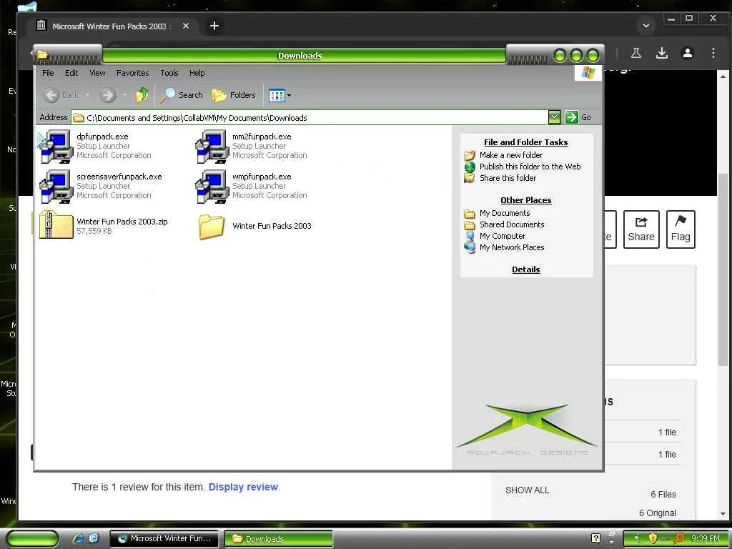The width and height of the screenshot is (732, 549).
Task: Select the Winter Fun Packs 2003.zip icon
Action: pyautogui.click(x=56, y=225)
